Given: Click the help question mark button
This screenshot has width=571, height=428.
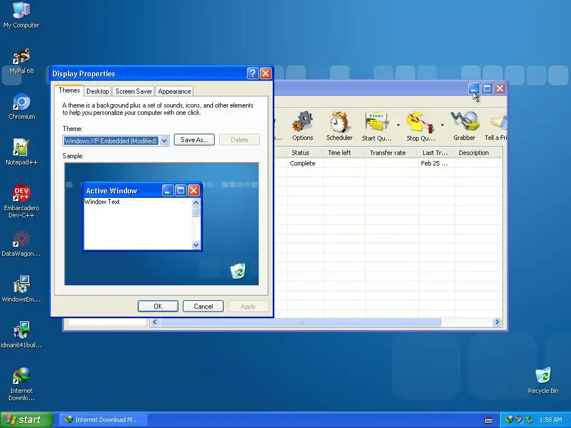Looking at the screenshot, I should 253,74.
